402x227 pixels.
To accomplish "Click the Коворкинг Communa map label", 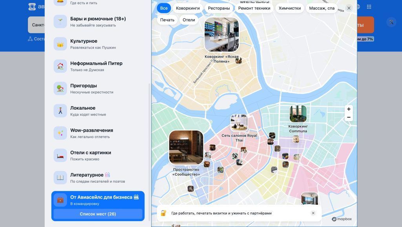I will pos(298,129).
